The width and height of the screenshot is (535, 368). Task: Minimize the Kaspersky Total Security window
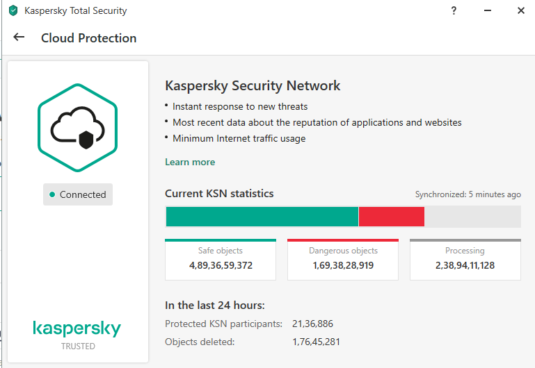[487, 10]
